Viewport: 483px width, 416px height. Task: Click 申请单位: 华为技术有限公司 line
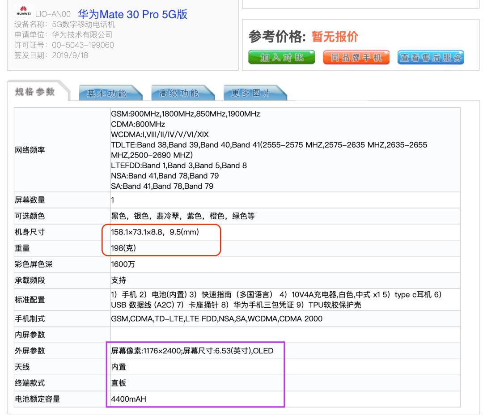click(63, 34)
